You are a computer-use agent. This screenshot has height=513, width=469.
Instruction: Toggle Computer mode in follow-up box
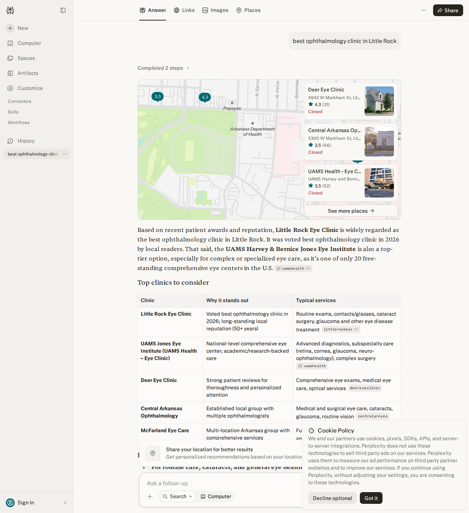(216, 497)
